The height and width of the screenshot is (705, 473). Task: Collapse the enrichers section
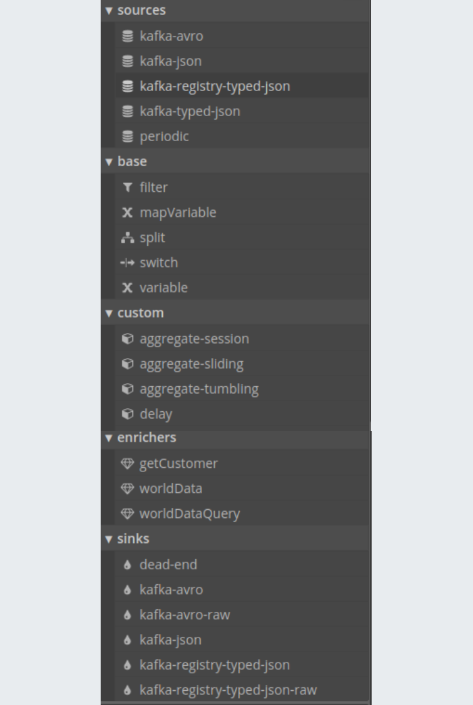(x=109, y=438)
